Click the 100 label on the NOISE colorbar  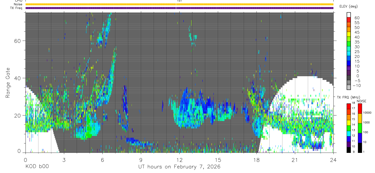(366, 132)
